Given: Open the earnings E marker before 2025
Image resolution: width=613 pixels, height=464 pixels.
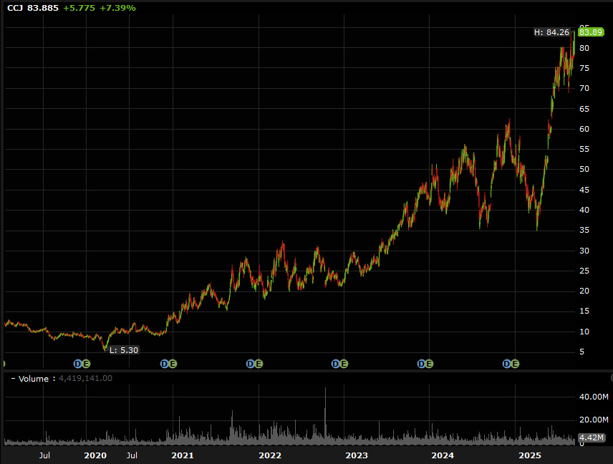Looking at the screenshot, I should [x=515, y=364].
